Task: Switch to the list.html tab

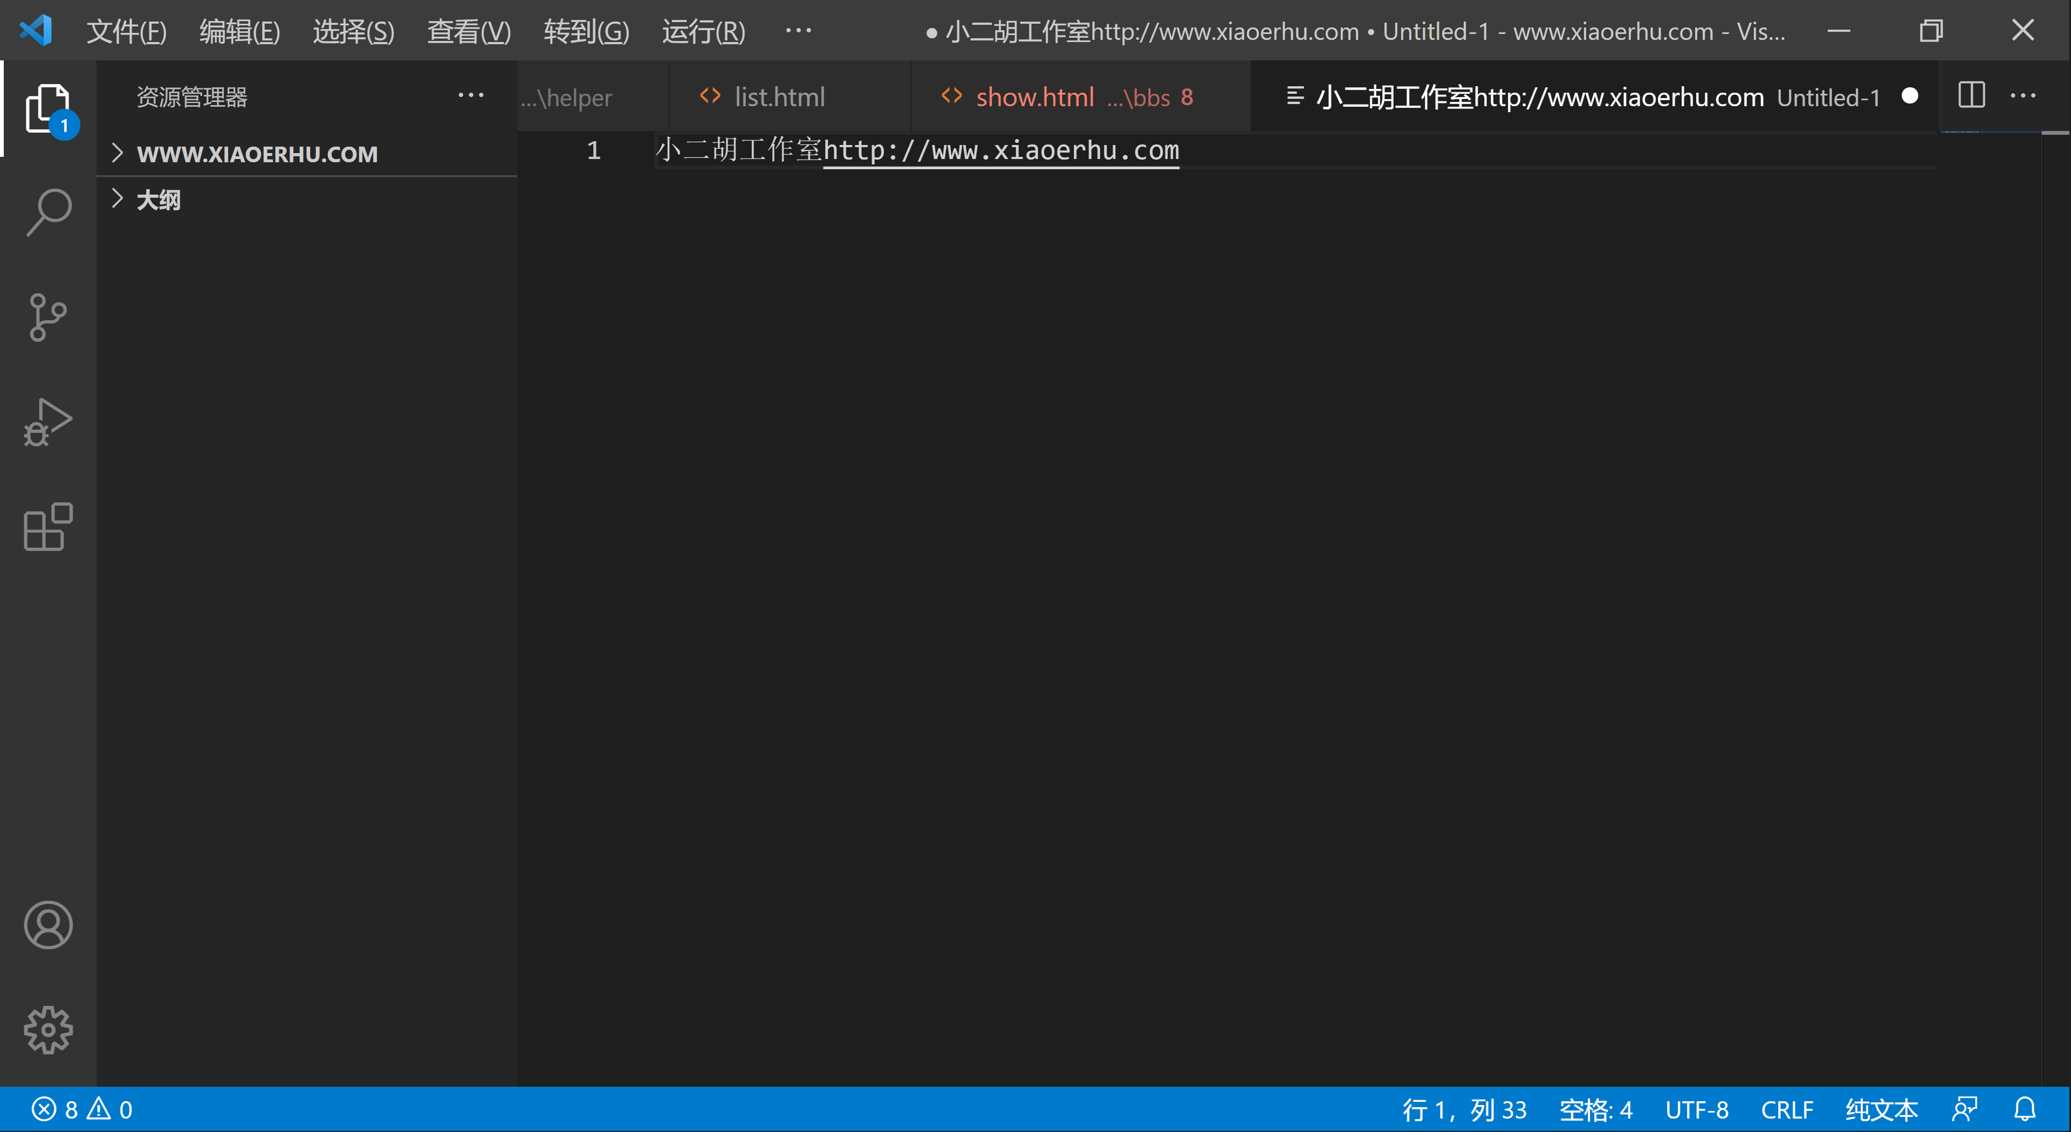Action: coord(779,97)
